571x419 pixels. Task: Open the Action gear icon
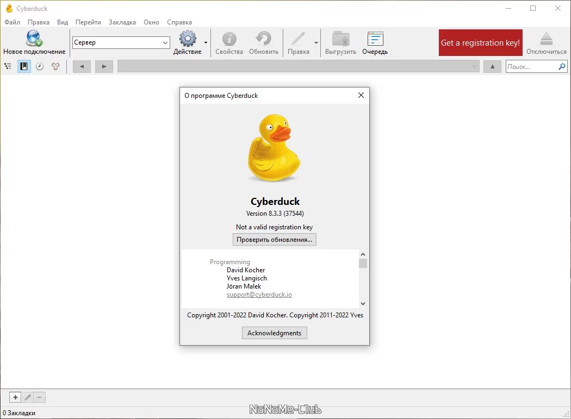coord(188,39)
